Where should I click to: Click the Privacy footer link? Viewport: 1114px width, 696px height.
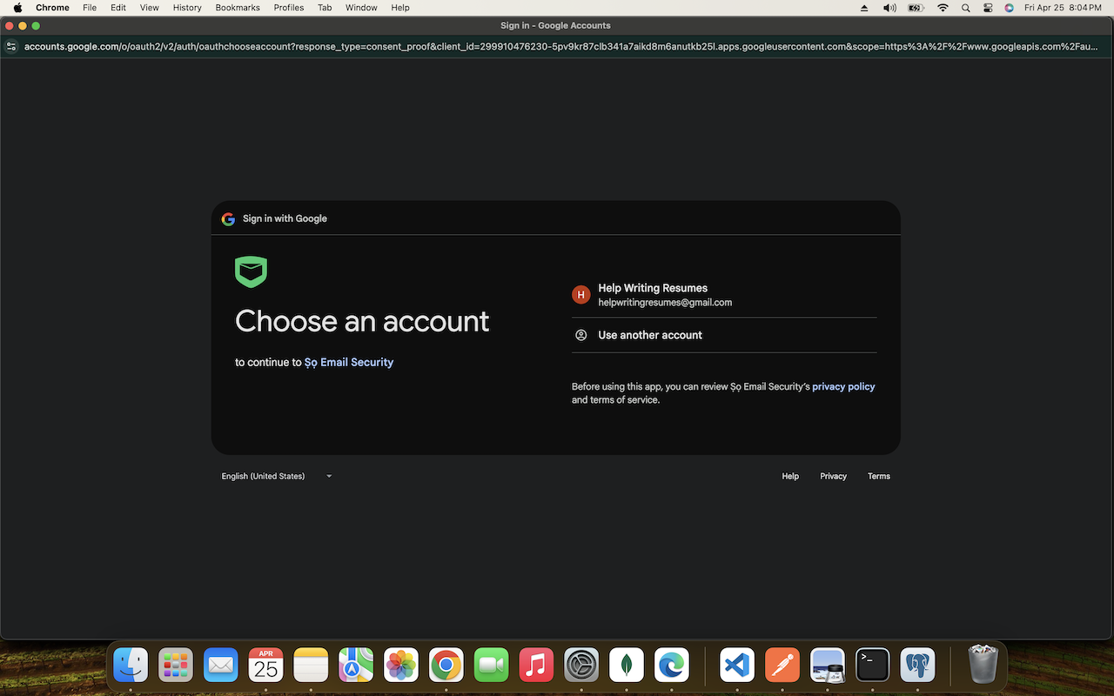[x=833, y=476]
